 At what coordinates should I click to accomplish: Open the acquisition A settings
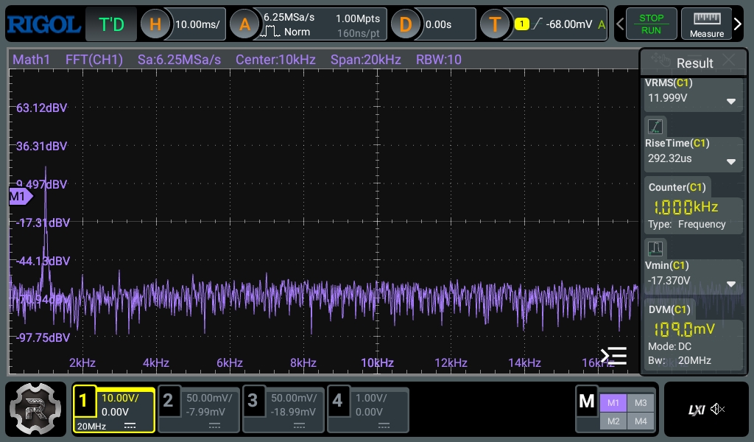(x=244, y=24)
